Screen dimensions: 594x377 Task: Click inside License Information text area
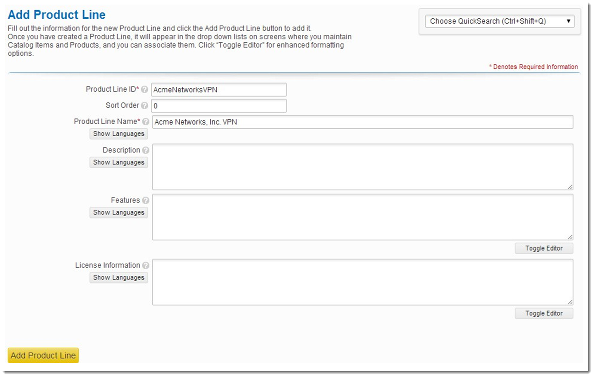coord(363,282)
